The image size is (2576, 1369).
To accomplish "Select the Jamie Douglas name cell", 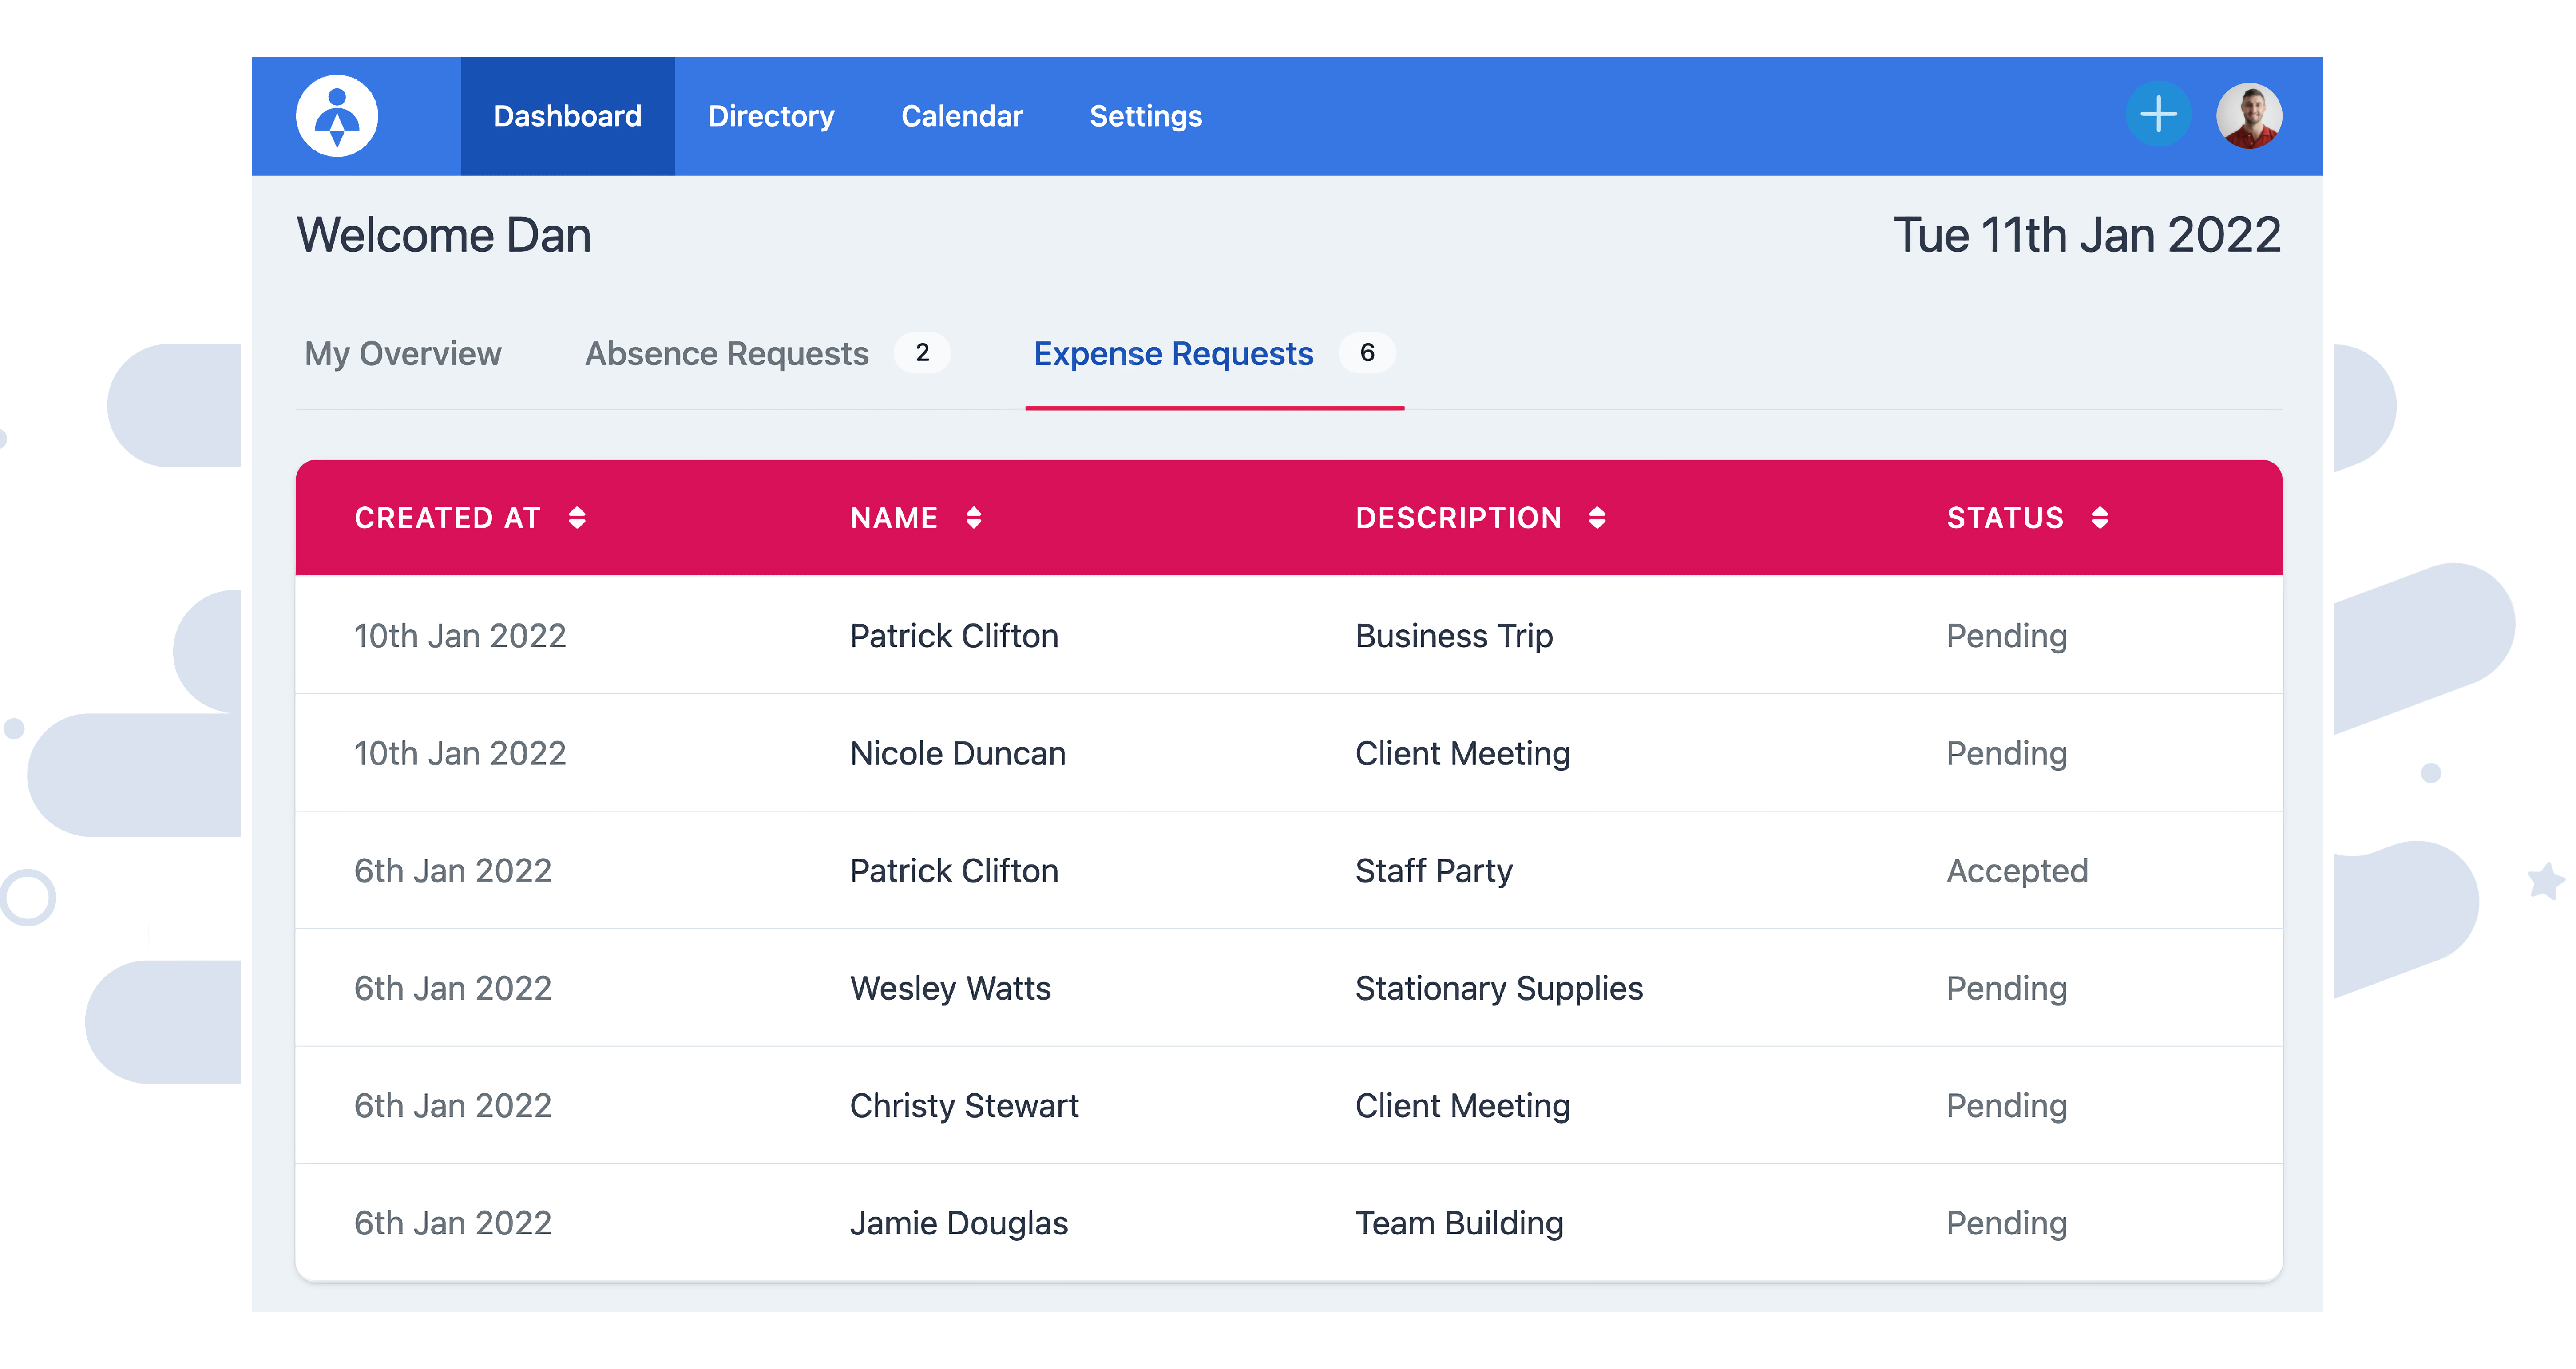I will click(959, 1223).
